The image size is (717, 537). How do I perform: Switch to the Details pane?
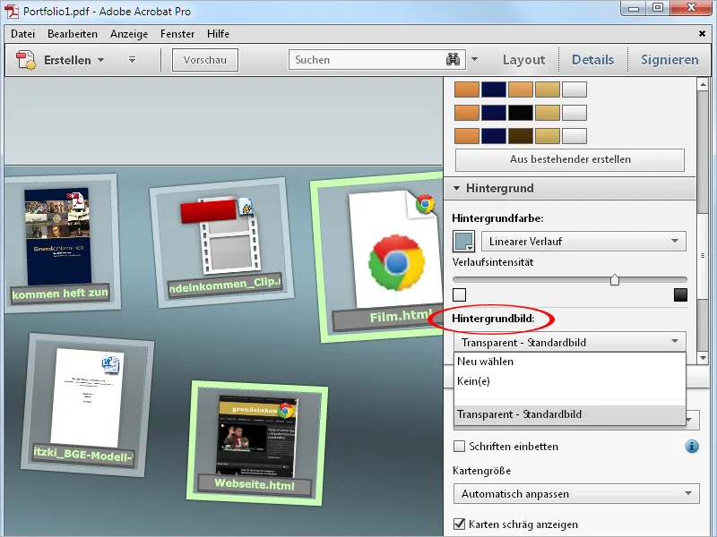592,60
